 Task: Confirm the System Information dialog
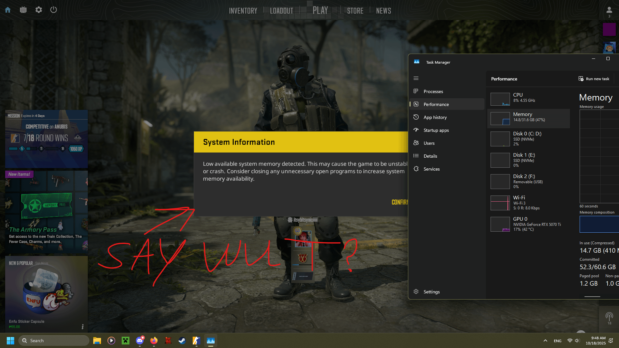pyautogui.click(x=400, y=202)
